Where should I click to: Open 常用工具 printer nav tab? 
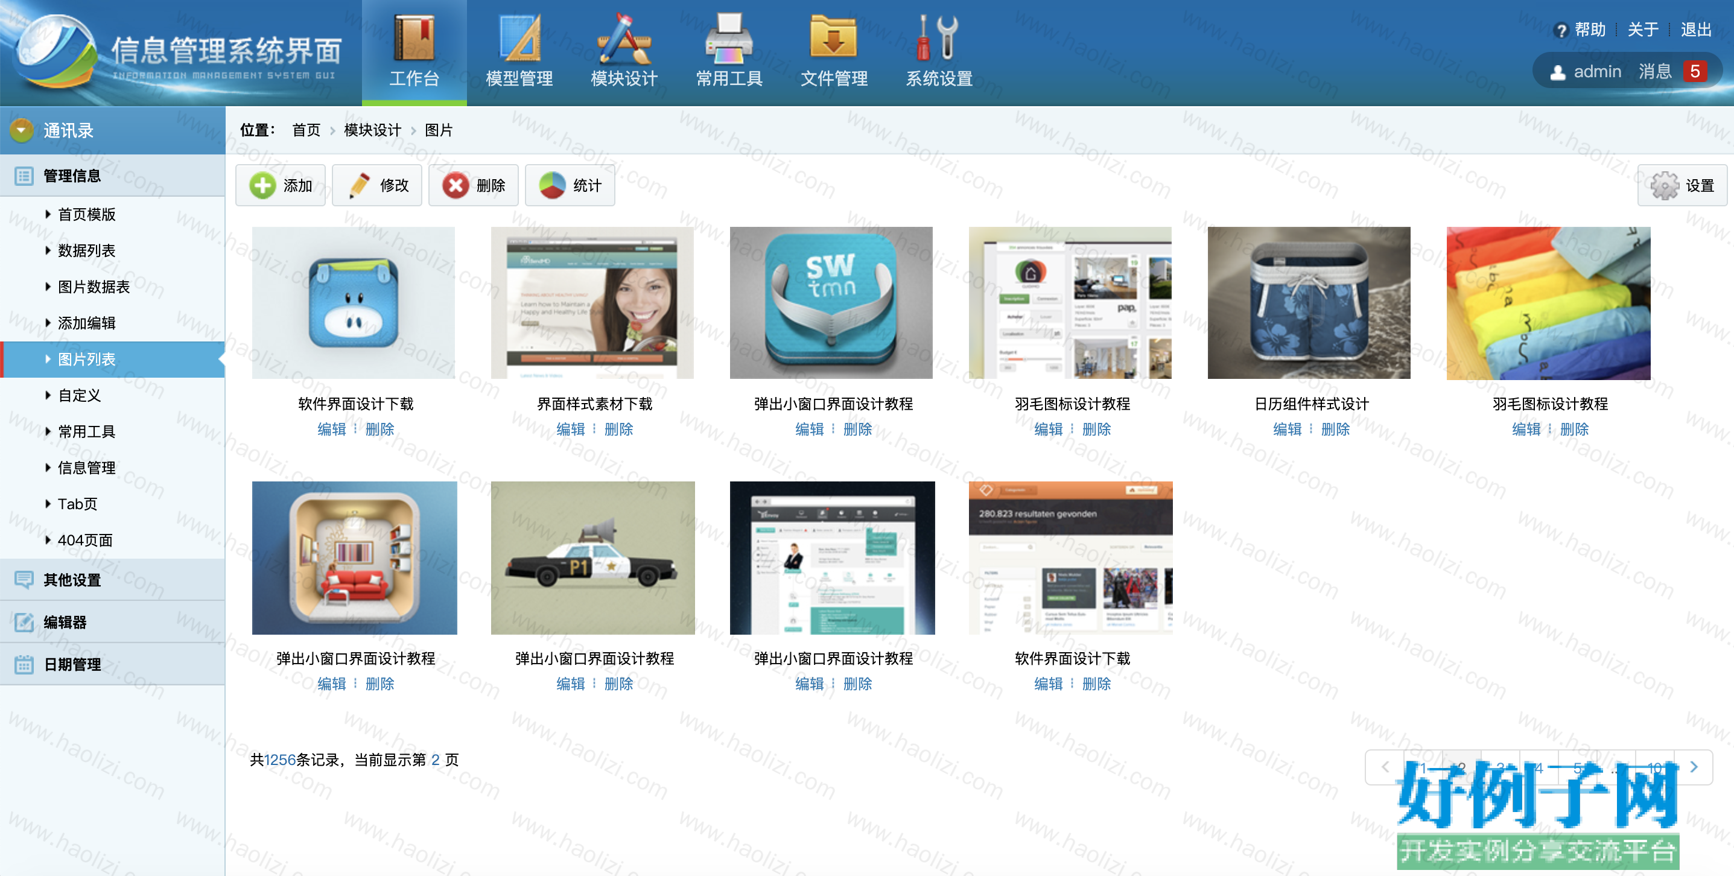click(x=729, y=52)
